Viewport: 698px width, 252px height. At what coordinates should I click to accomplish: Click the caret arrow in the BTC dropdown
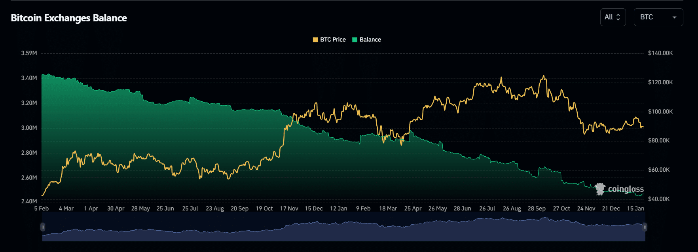[x=674, y=17]
